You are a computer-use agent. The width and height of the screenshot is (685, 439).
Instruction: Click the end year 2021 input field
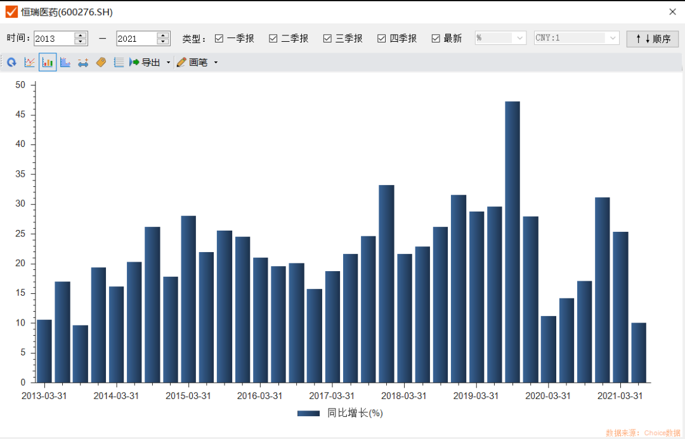[136, 39]
